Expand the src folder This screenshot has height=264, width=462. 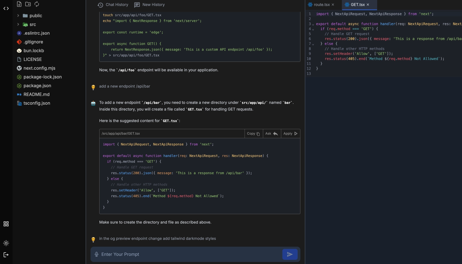[x=18, y=24]
